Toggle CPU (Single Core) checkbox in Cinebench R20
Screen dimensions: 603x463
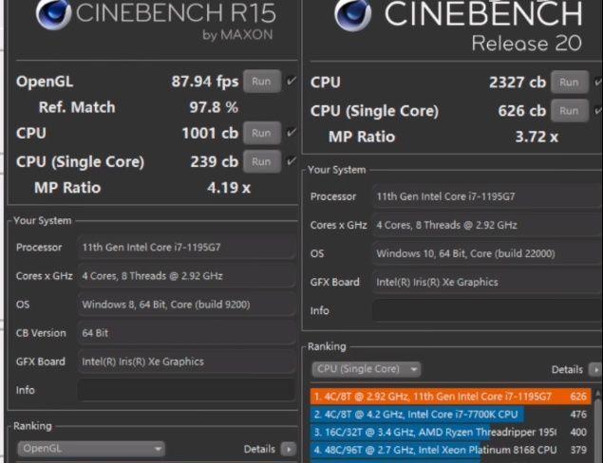(x=598, y=111)
